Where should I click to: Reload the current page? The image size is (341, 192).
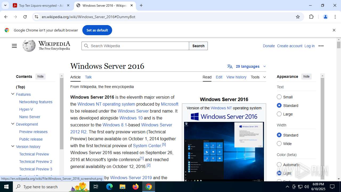(x=25, y=17)
